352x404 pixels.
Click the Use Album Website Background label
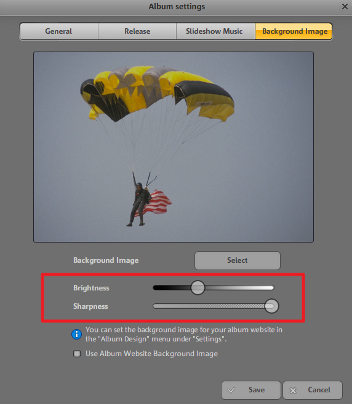coord(151,354)
